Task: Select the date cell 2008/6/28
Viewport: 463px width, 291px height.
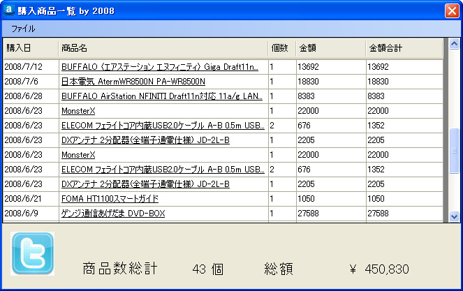Action: [31, 96]
